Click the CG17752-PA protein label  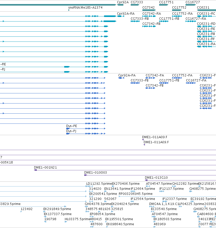[182, 75]
